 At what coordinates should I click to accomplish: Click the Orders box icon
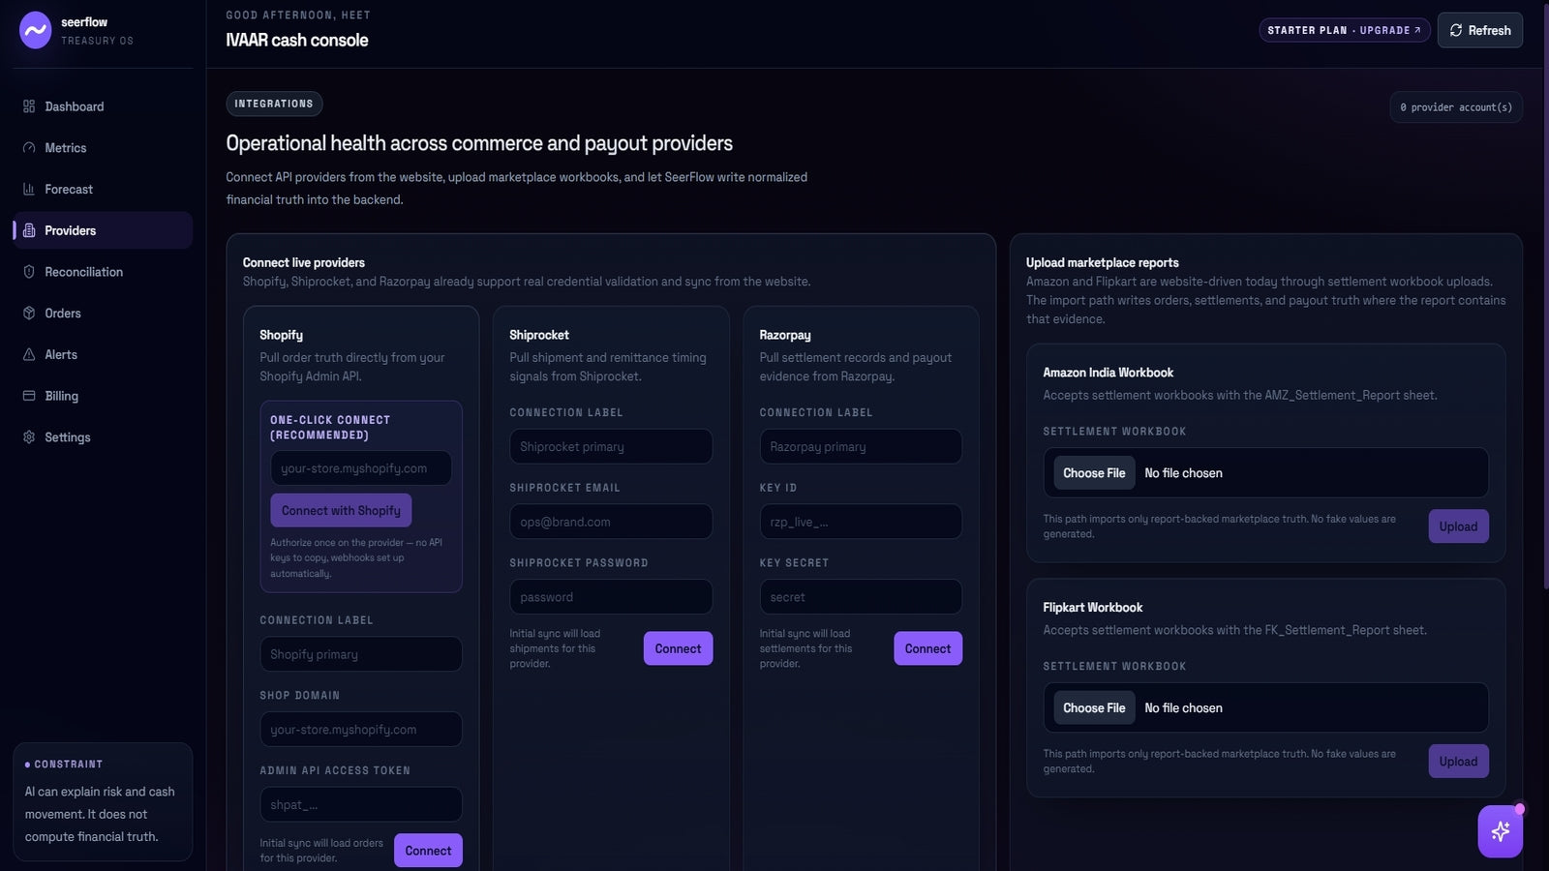point(29,314)
